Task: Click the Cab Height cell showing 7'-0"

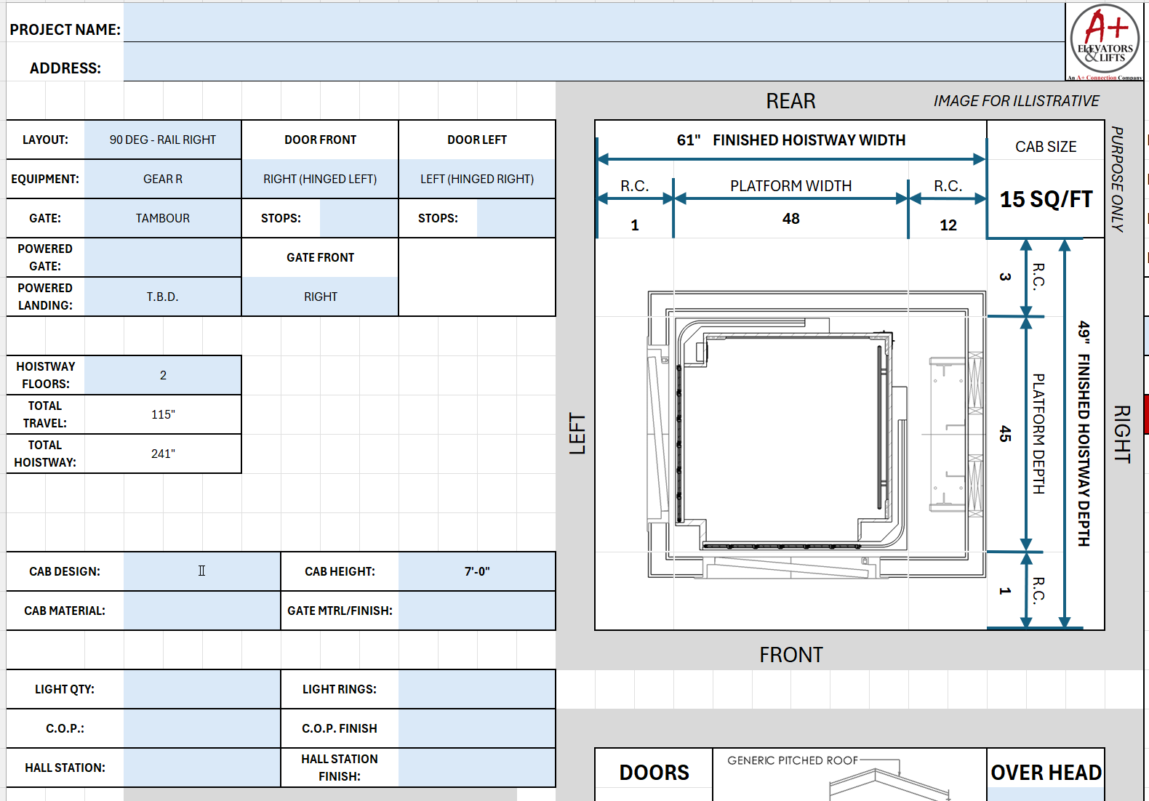Action: (x=477, y=571)
